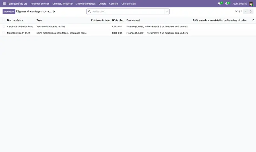Go to next page arrow
Viewport: 256px width, 152px height.
point(251,11)
